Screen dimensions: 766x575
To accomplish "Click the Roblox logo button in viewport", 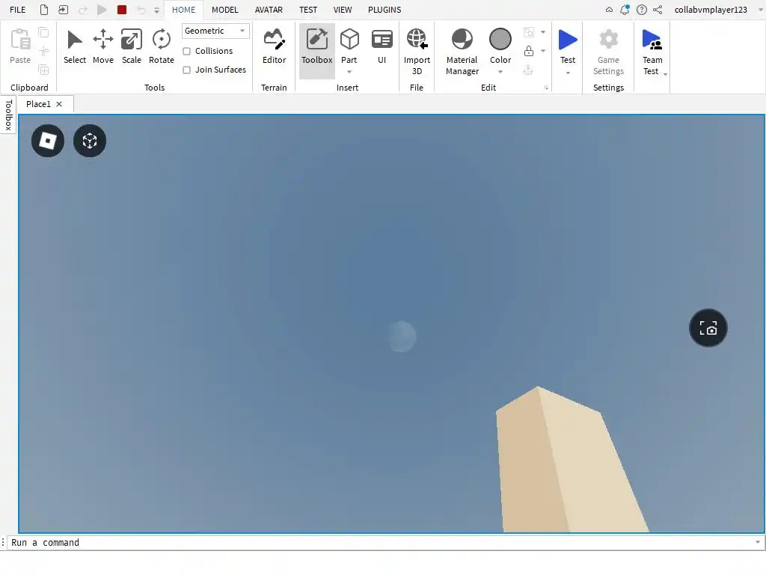I will coord(48,141).
